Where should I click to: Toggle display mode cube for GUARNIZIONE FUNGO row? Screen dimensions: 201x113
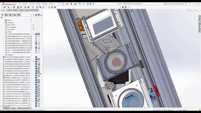(x=36, y=43)
